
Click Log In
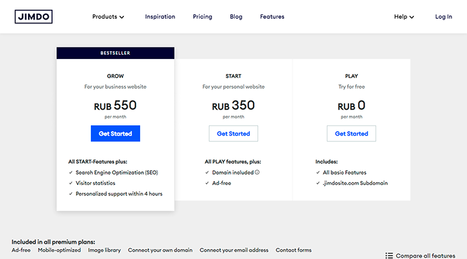[x=444, y=17]
